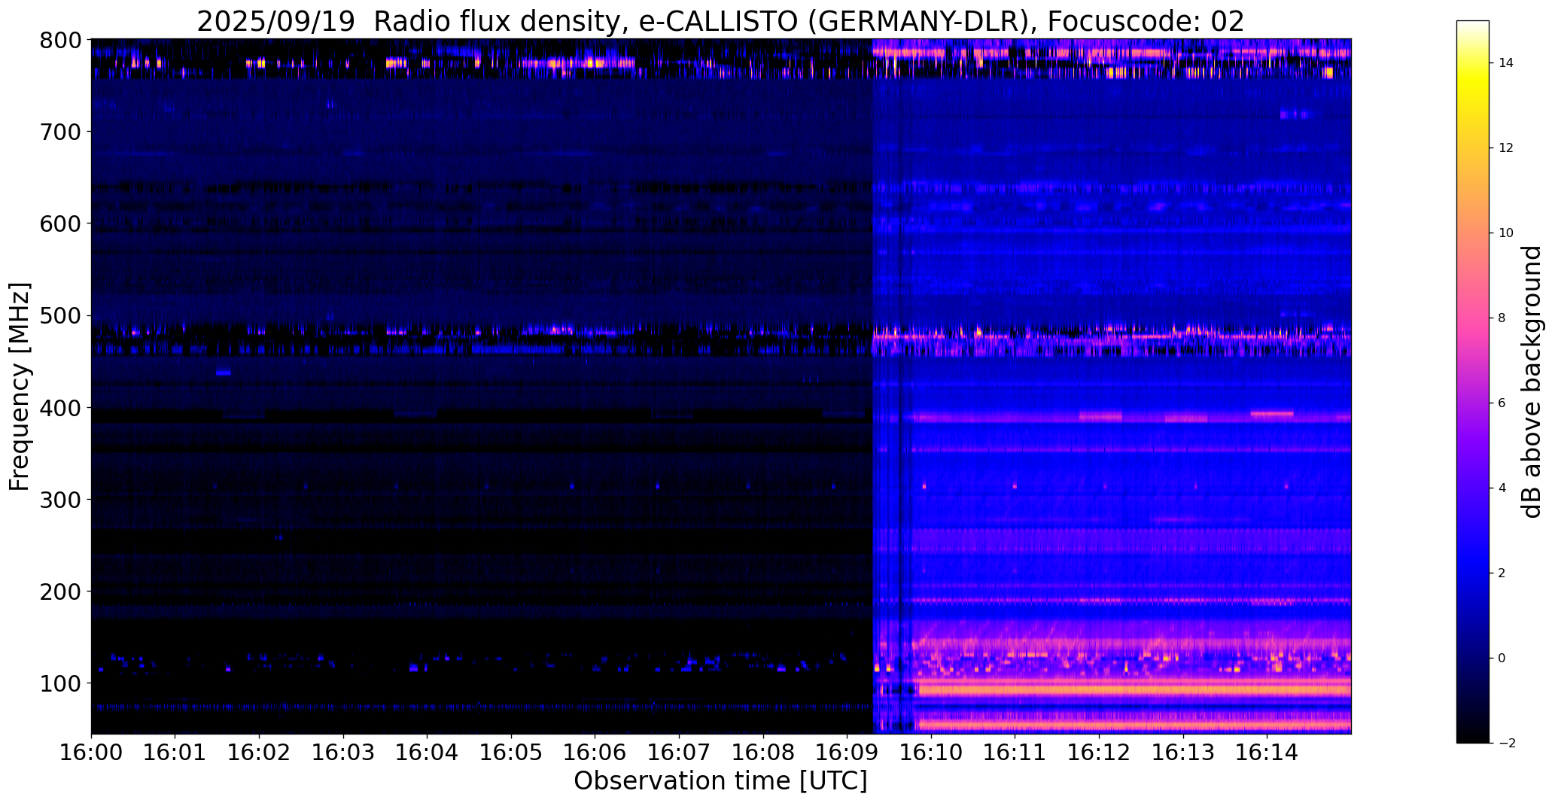Click the 600 frequency tick label

[x=61, y=224]
